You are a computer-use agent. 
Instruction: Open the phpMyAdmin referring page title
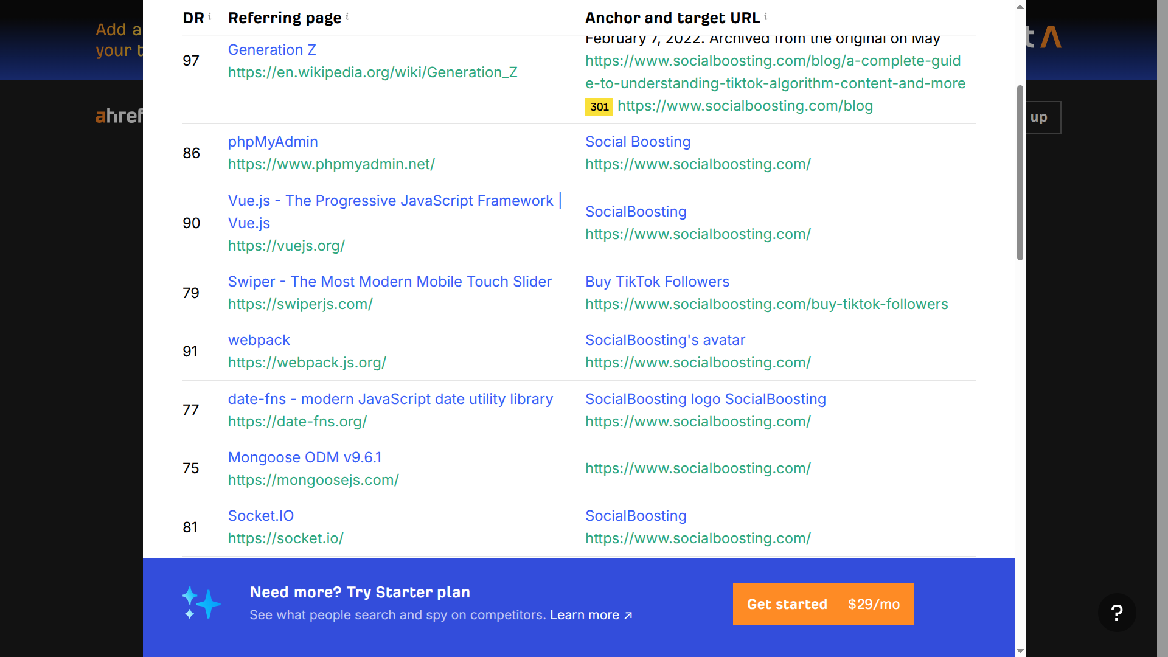click(x=273, y=142)
